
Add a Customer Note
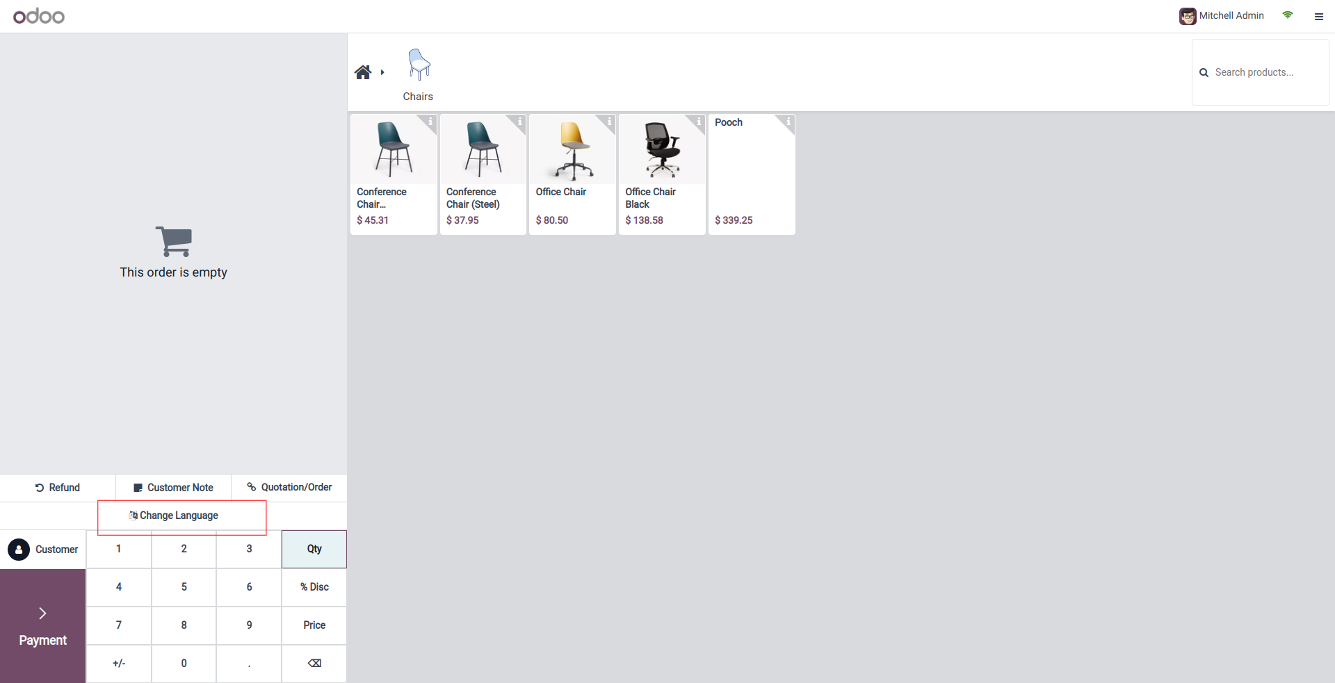[174, 488]
